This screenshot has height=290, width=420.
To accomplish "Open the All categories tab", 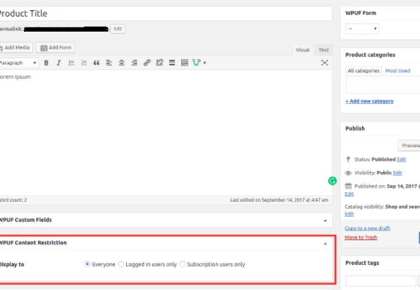I will pos(364,71).
